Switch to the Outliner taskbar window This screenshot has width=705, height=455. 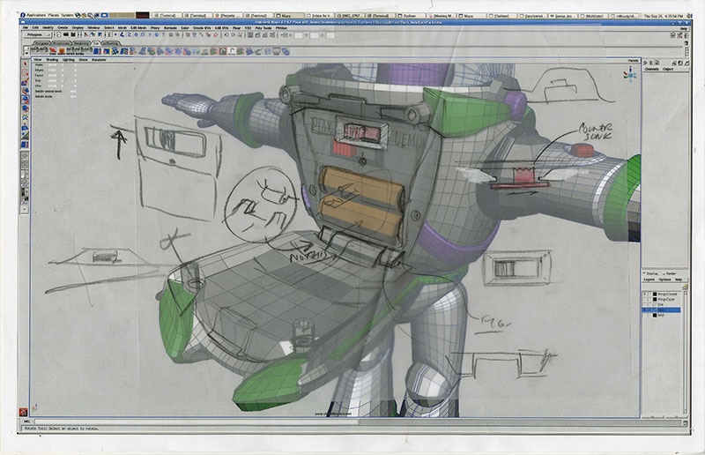[412, 15]
